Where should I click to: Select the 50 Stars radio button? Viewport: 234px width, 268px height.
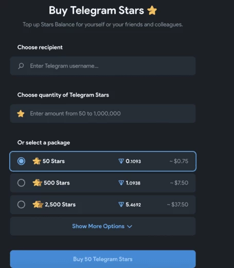click(21, 161)
